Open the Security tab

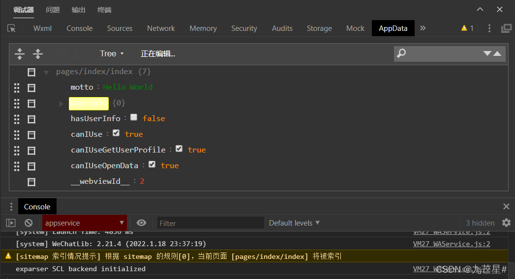[244, 28]
